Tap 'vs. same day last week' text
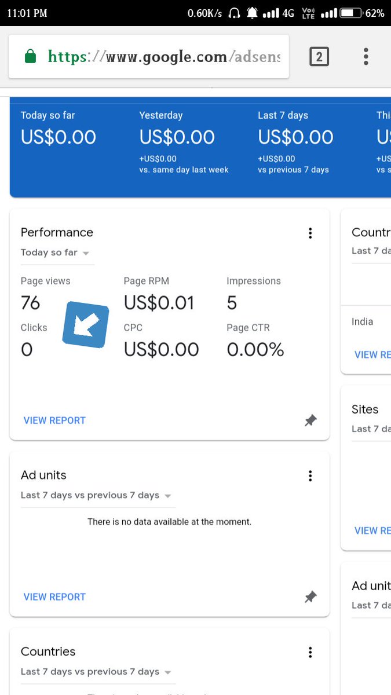391x695 pixels. [184, 170]
